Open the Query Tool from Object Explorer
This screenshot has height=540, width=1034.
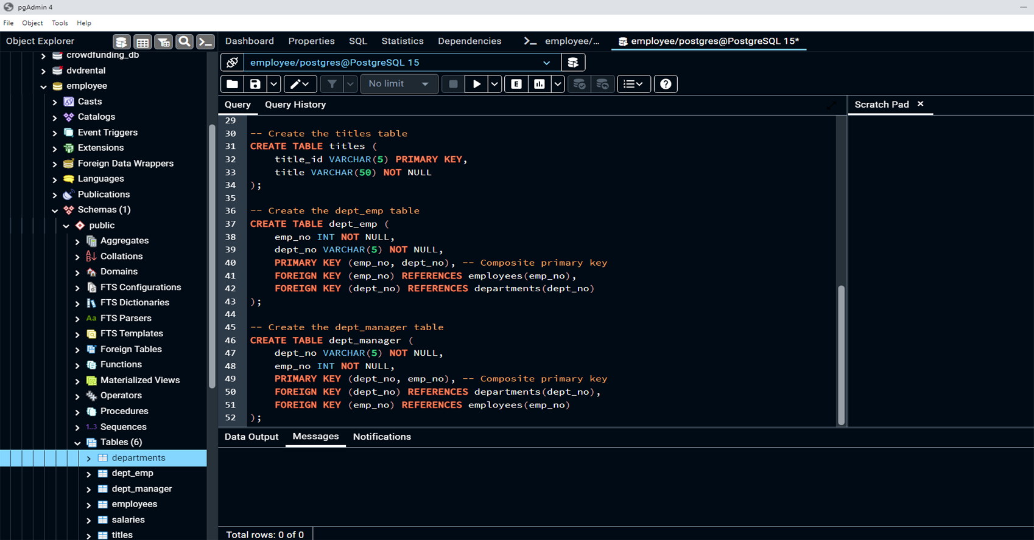tap(121, 42)
